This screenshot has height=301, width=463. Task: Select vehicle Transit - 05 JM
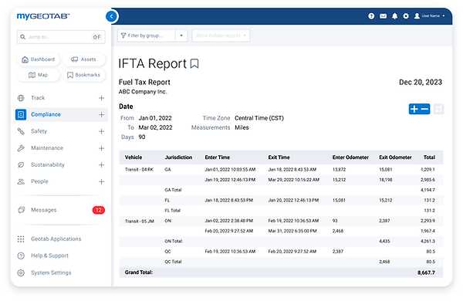(140, 222)
